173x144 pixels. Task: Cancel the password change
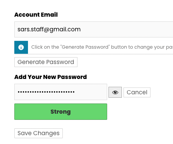tap(137, 92)
